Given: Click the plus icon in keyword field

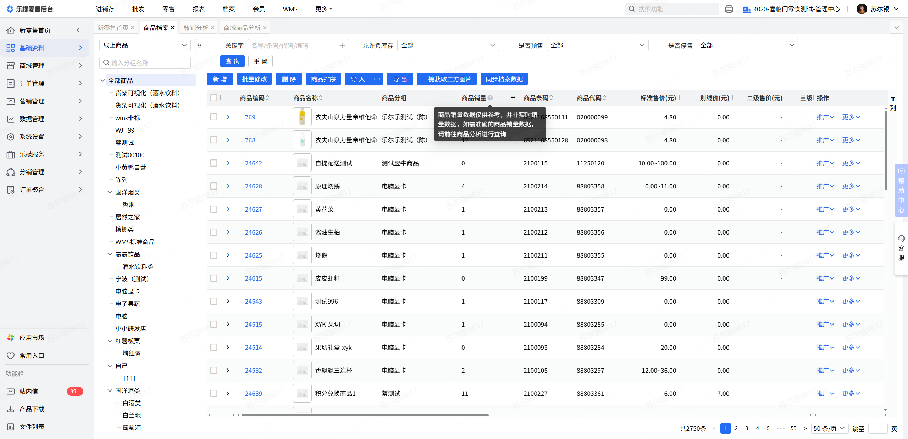Looking at the screenshot, I should 342,45.
